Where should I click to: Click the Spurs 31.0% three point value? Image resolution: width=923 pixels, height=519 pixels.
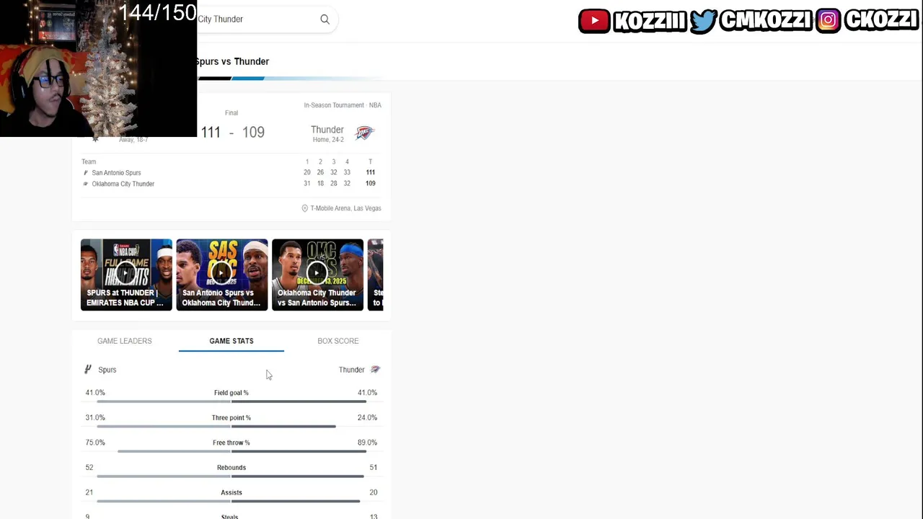point(95,417)
